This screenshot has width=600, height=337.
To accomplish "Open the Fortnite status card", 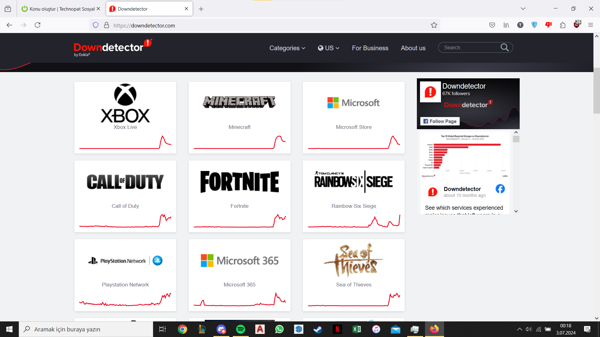I will tap(240, 196).
